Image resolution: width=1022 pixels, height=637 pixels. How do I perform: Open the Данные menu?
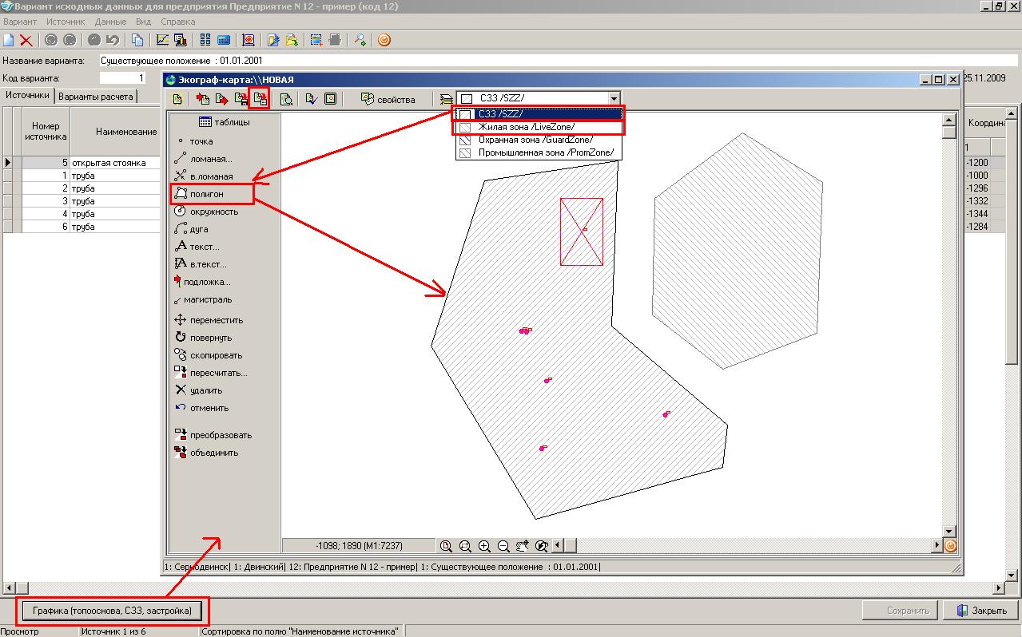point(110,22)
